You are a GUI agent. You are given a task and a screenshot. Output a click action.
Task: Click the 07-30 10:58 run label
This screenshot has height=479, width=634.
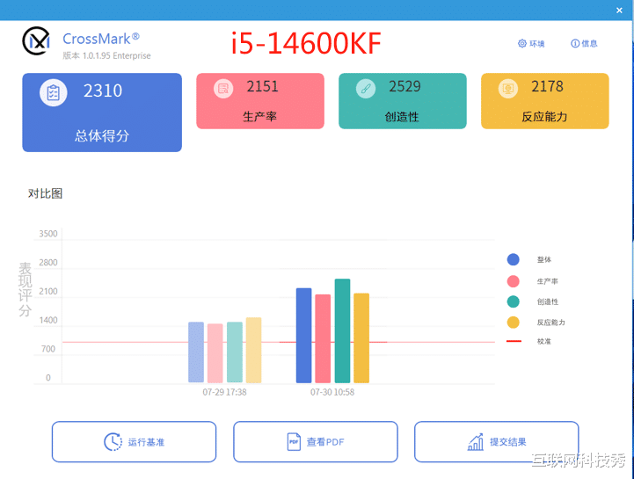click(332, 392)
